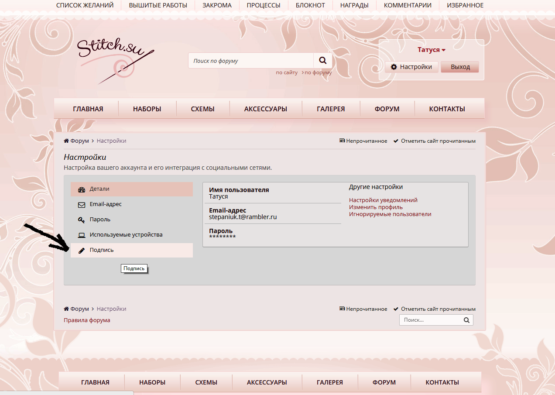Click the Stitch.su needle logo

(116, 59)
